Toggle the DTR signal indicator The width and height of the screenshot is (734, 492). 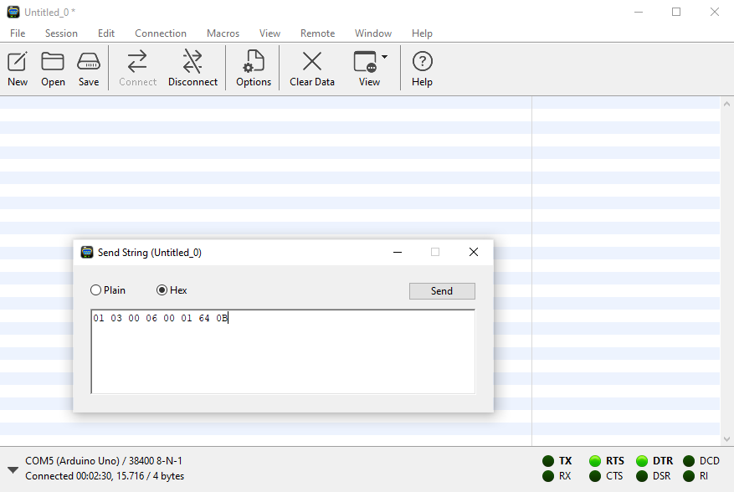[642, 461]
